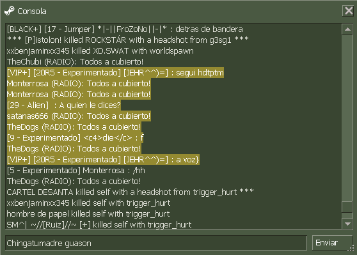Click the console command input field
This screenshot has height=255, width=357.
tap(156, 243)
